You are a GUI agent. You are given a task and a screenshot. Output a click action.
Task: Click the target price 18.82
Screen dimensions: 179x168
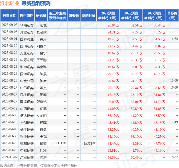(x=174, y=157)
